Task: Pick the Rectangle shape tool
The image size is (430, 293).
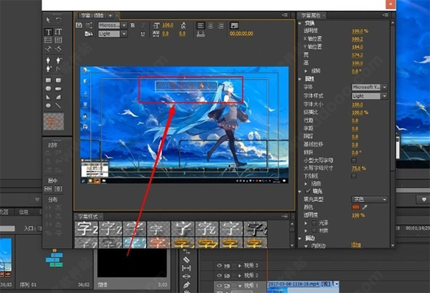Action: tap(48, 80)
